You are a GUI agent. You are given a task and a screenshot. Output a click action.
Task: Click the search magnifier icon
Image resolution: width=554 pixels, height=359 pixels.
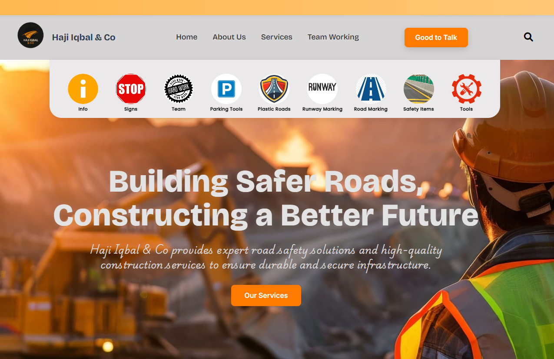(528, 37)
